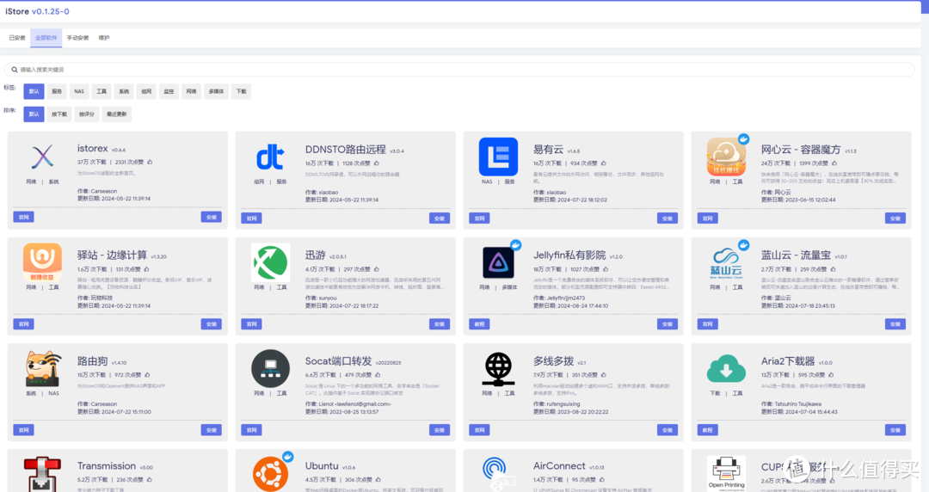Click the thumbs-up icon on Aria2下载器 card
929x492 pixels.
(831, 375)
